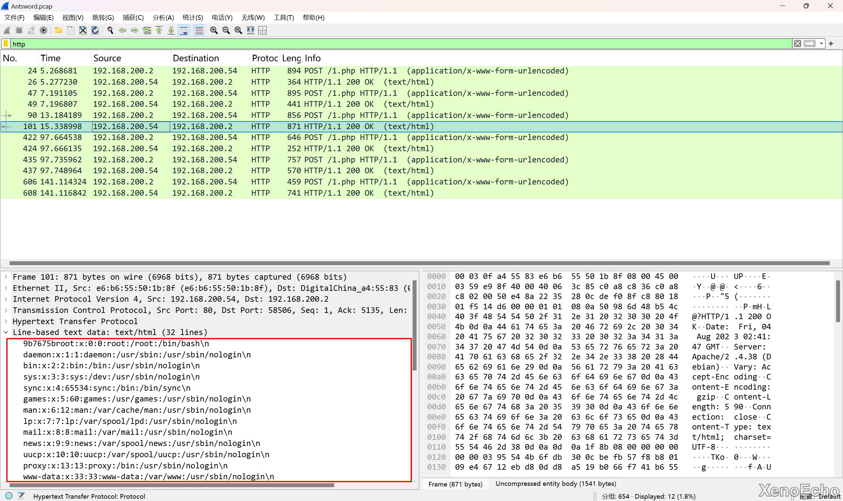This screenshot has height=501, width=843.
Task: Clear the display filter with X button
Action: [x=797, y=44]
